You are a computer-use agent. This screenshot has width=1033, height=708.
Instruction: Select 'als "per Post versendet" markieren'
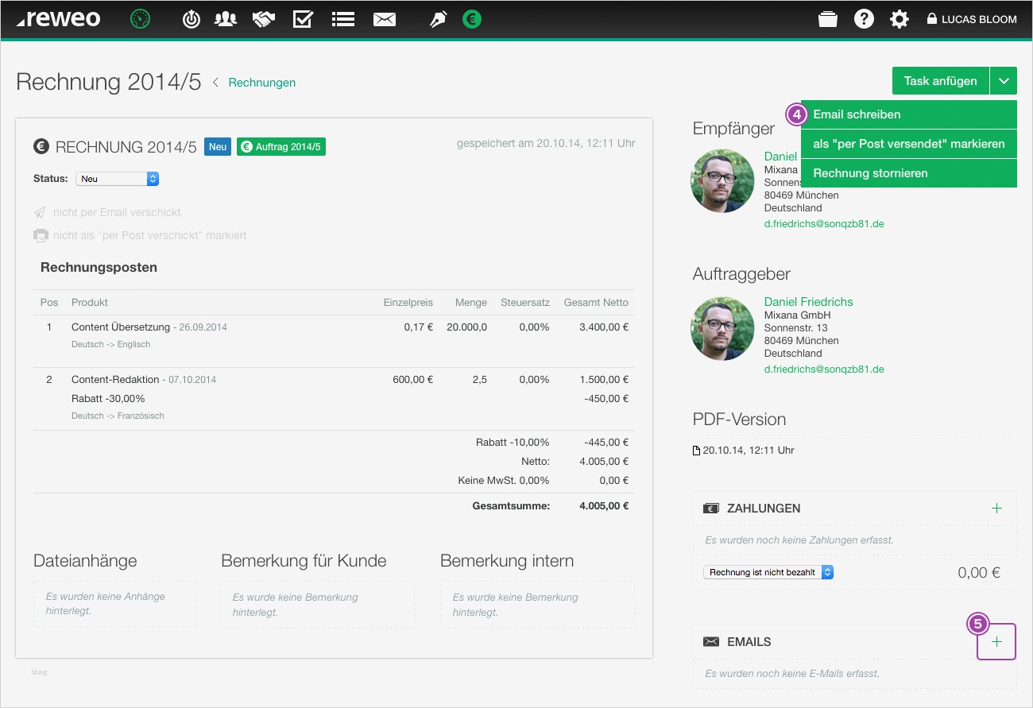point(909,144)
